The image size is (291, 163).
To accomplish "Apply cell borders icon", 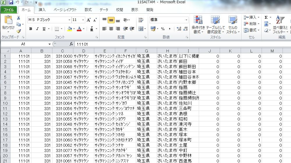I will 57,29.
